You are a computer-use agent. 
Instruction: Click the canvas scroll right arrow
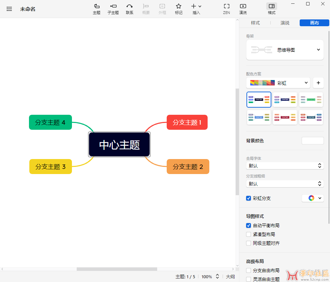point(233,269)
